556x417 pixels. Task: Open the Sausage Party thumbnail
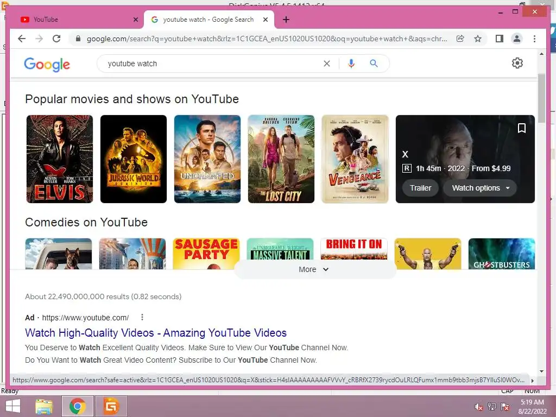pos(206,254)
